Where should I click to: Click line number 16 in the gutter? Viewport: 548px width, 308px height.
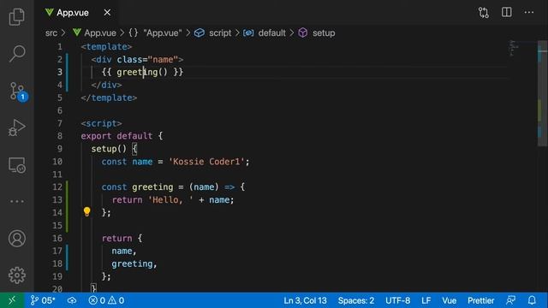tap(57, 238)
